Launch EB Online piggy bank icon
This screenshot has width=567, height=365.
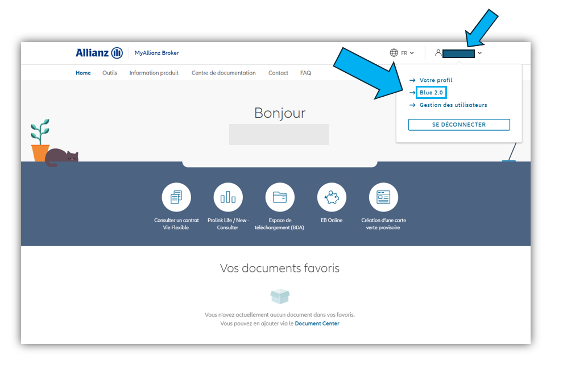click(x=332, y=197)
